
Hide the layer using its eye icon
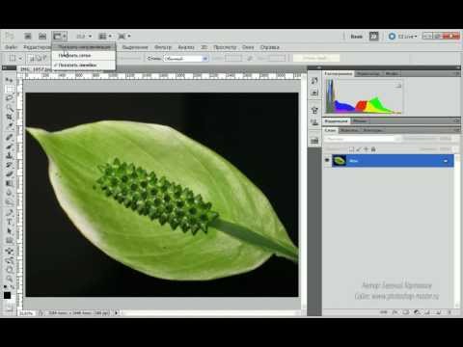327,160
